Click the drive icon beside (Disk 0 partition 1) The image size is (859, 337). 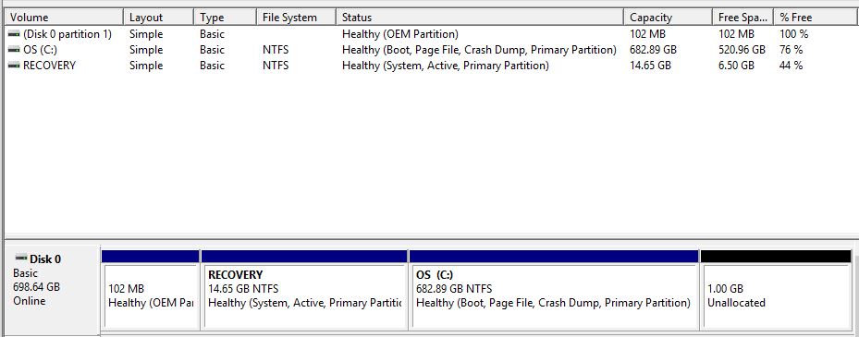(14, 34)
